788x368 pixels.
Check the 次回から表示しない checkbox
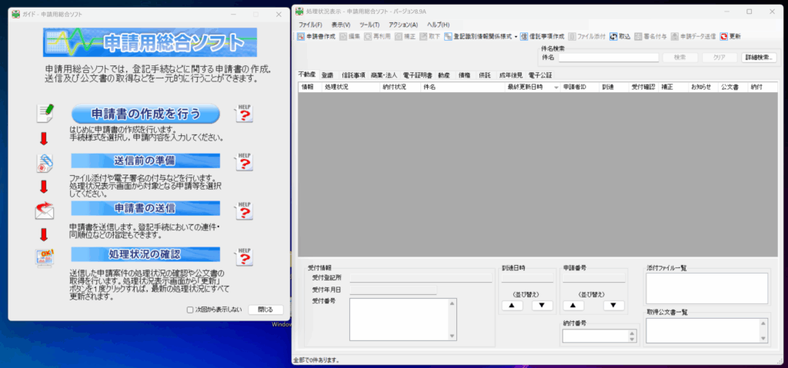click(190, 310)
